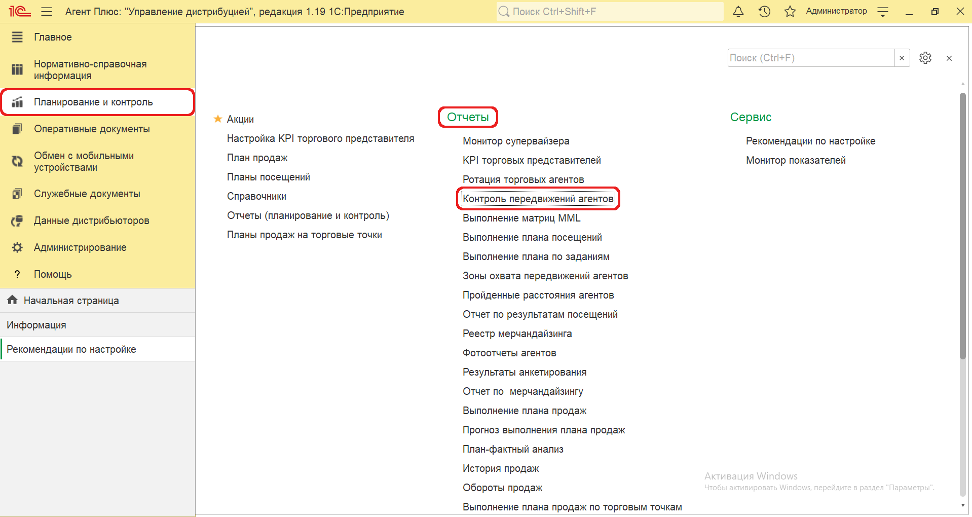
Task: Open function menu settings gear
Action: (925, 58)
